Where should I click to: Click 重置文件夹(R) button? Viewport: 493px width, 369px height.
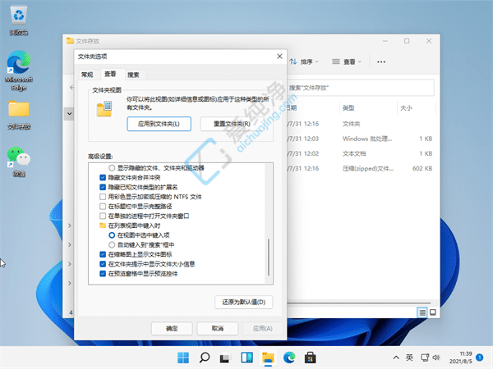[x=233, y=124]
